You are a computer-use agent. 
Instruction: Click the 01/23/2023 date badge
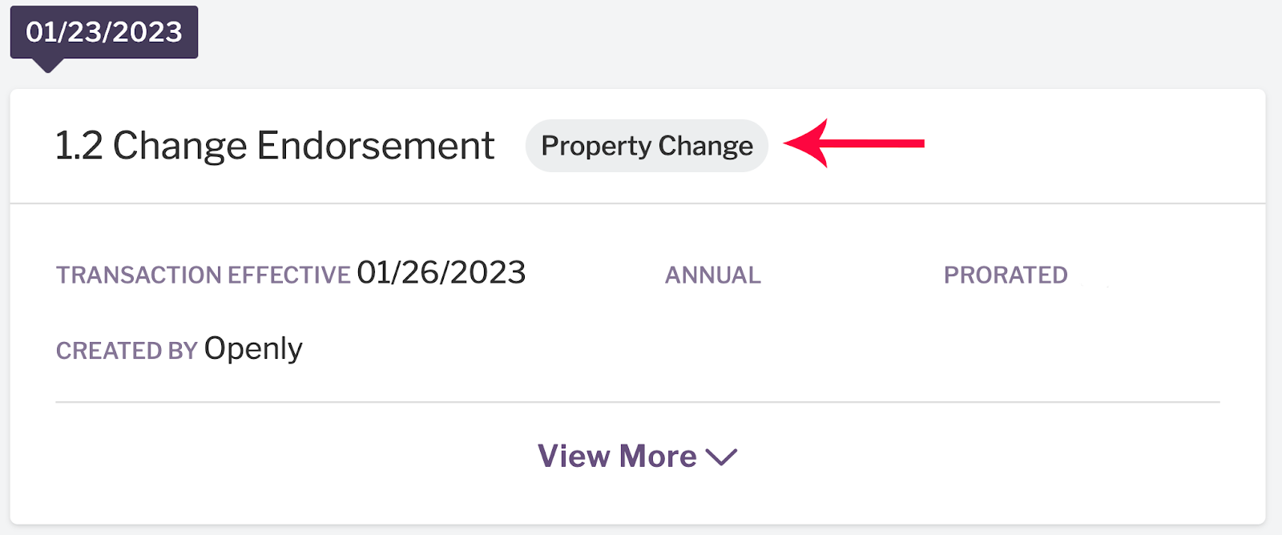104,32
